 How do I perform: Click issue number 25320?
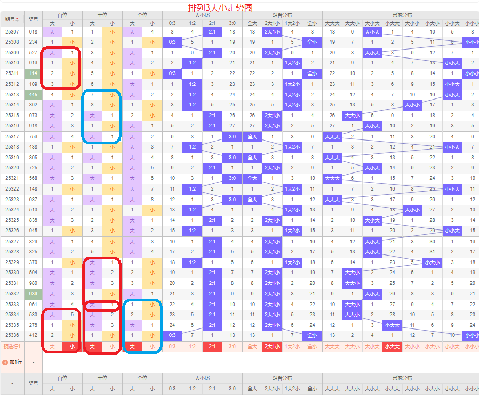12,168
